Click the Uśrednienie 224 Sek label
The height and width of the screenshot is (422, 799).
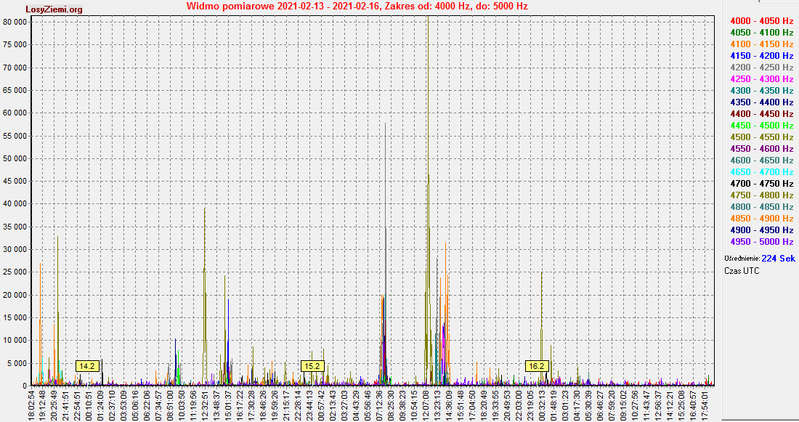pyautogui.click(x=759, y=259)
